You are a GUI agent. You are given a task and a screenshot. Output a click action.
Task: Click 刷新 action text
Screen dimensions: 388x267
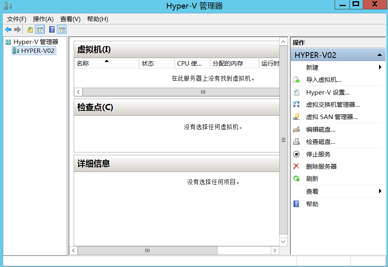[312, 179]
